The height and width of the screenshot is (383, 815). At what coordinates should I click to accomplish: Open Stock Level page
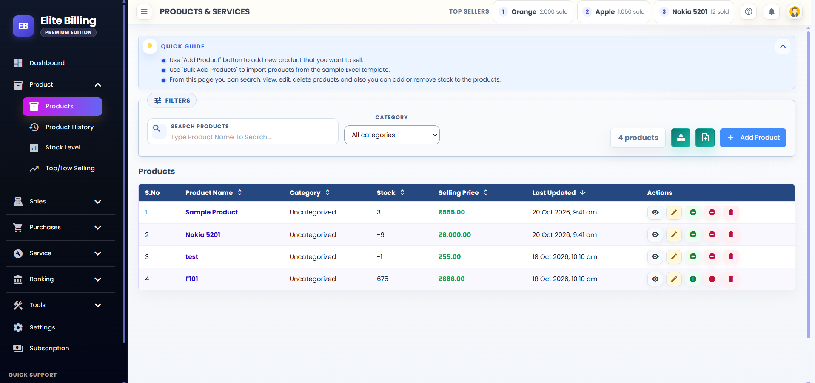tap(62, 147)
